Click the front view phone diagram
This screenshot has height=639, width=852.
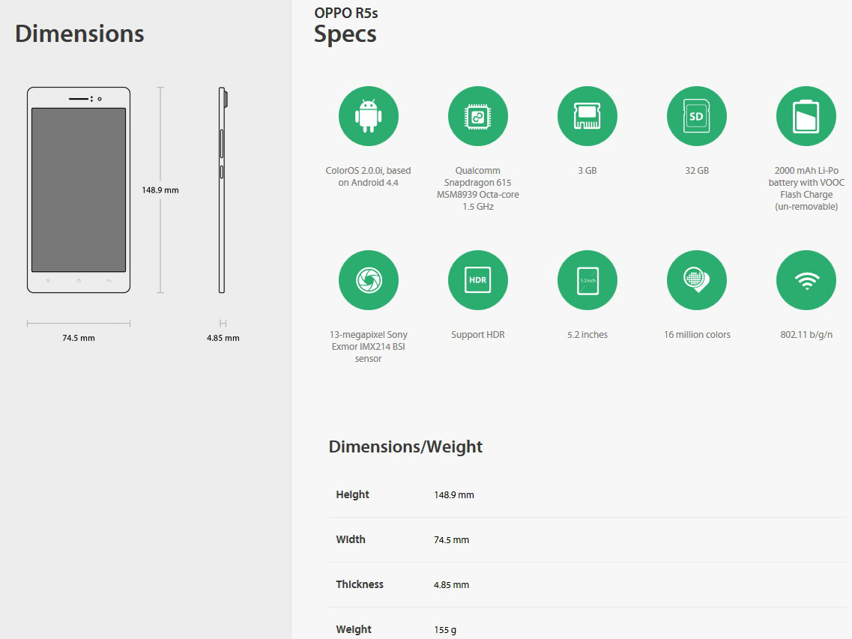pos(79,190)
